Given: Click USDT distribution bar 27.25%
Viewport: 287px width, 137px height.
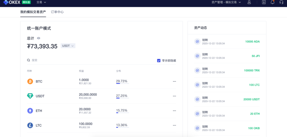Looking at the screenshot, I should point(123,98).
